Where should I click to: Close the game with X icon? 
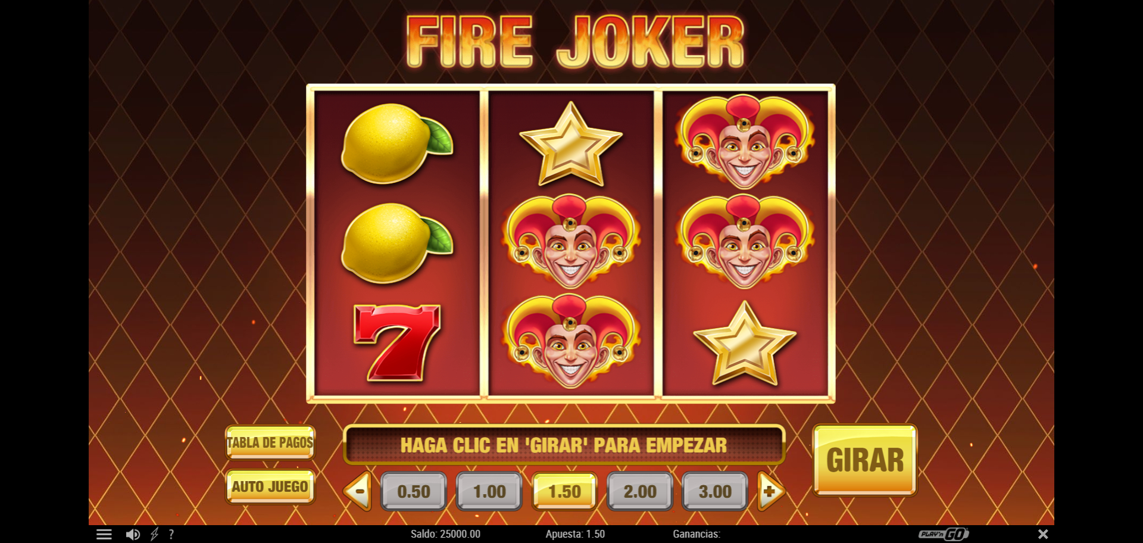click(1043, 534)
